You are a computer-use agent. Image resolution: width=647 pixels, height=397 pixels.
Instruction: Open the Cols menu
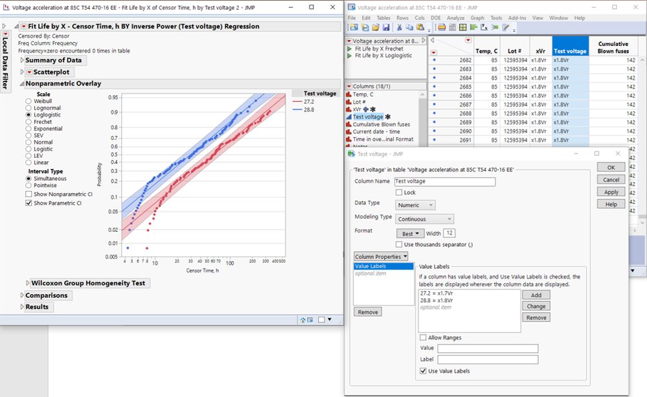click(420, 18)
